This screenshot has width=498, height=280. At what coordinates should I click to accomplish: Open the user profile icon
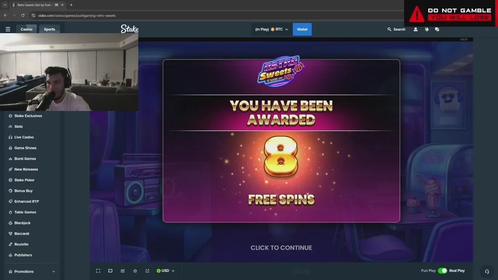click(x=416, y=29)
